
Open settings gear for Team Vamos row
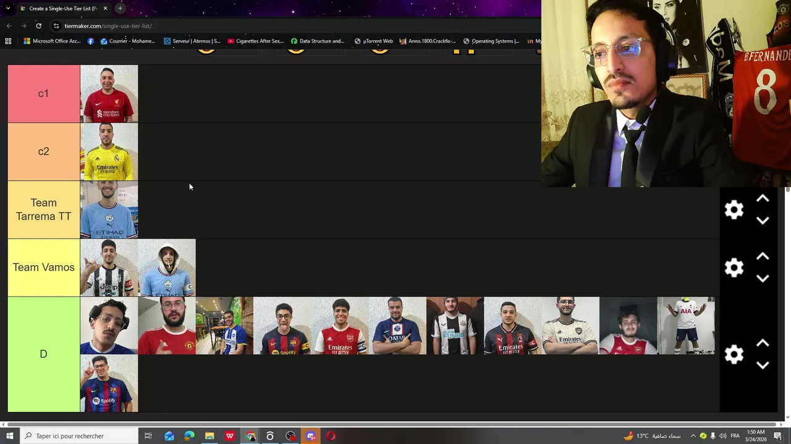[x=734, y=268]
